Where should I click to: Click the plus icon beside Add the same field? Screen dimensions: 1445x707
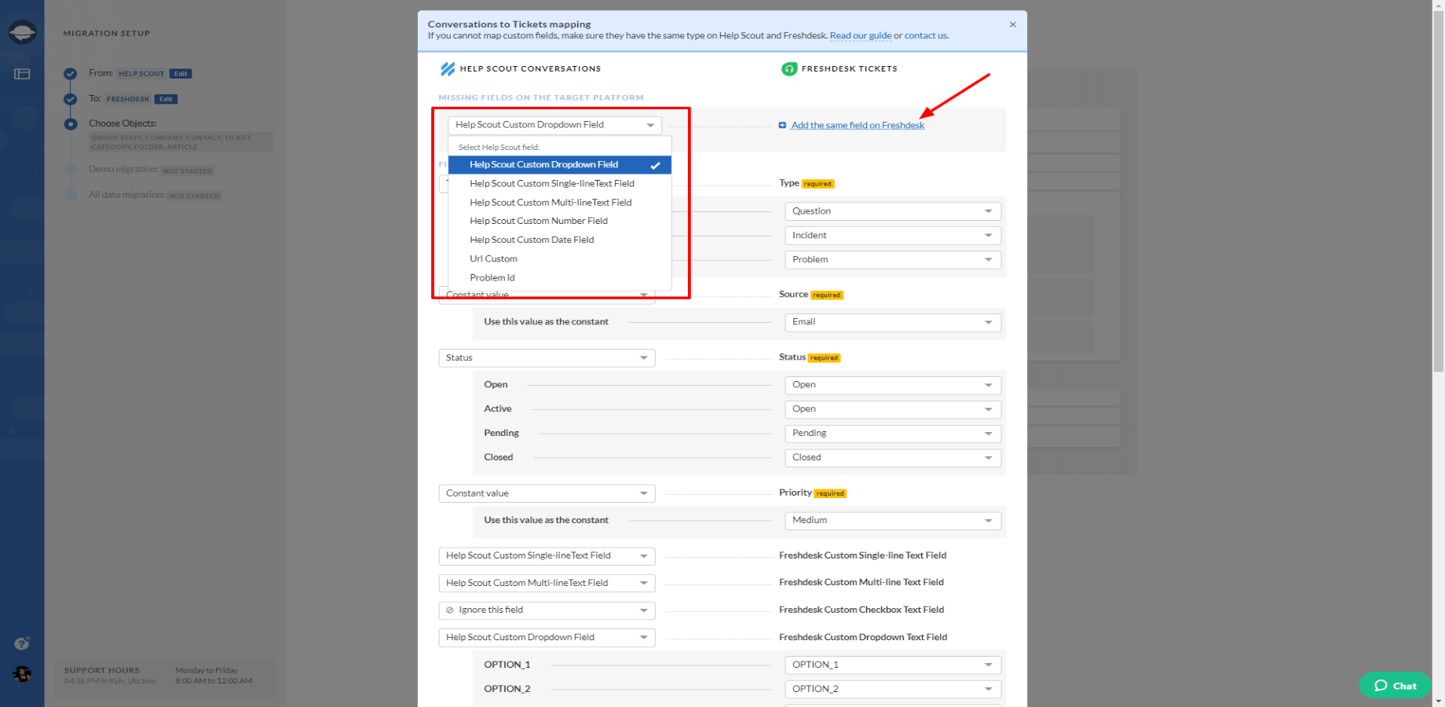[x=782, y=126]
